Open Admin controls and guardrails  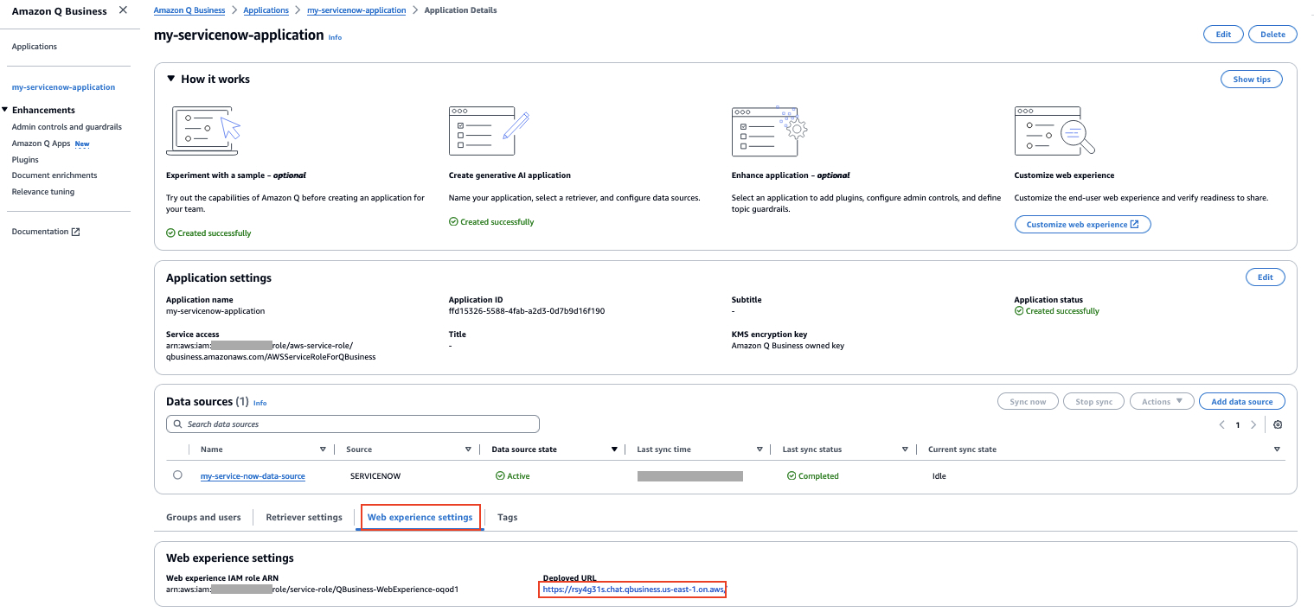(x=67, y=127)
